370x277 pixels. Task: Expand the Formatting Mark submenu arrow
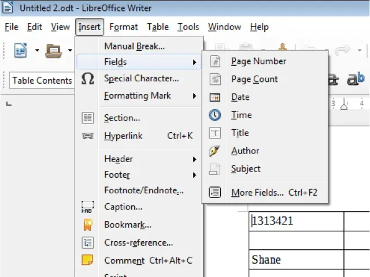coord(194,96)
